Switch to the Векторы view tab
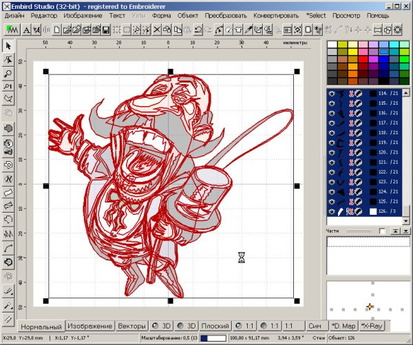 coord(131,325)
